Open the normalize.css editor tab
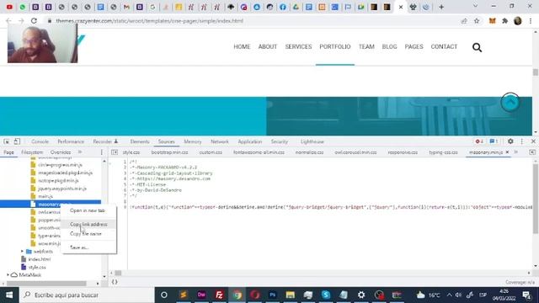This screenshot has width=539, height=303. 309,152
